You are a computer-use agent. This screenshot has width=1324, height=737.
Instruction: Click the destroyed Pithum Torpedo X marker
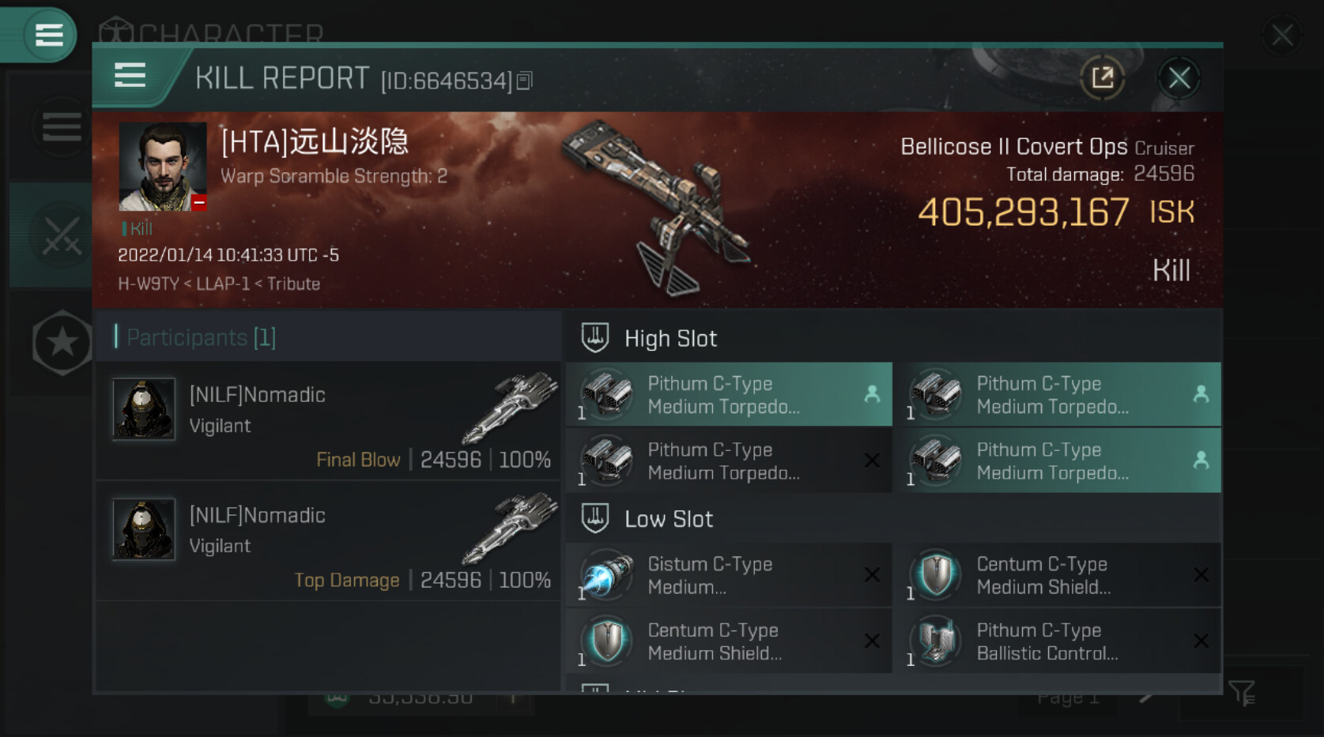[872, 461]
